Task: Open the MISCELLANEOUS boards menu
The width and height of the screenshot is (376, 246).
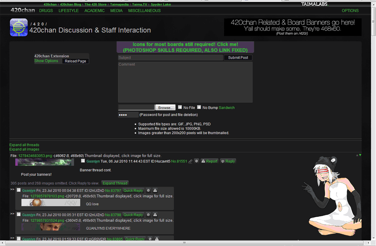Action: coord(145,11)
